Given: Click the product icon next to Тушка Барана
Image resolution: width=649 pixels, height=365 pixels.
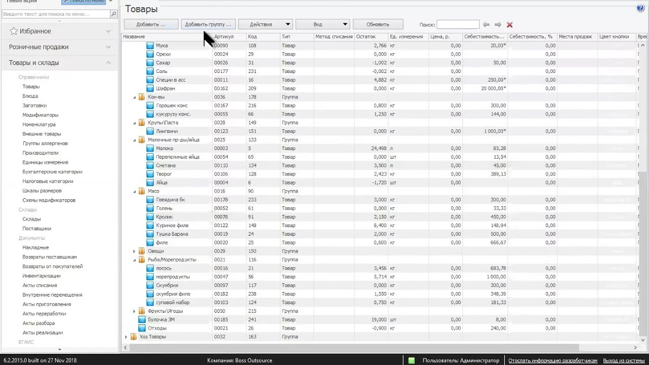Looking at the screenshot, I should 150,234.
